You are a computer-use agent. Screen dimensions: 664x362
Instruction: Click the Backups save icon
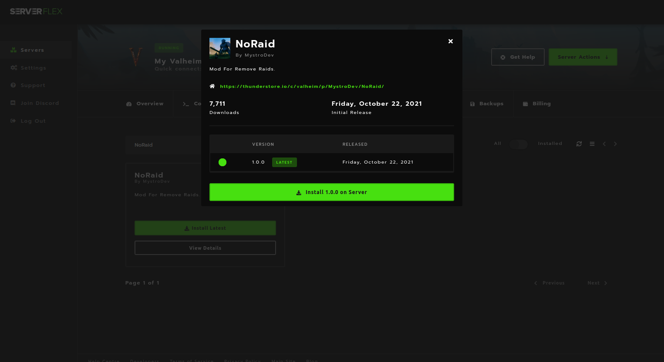[472, 104]
